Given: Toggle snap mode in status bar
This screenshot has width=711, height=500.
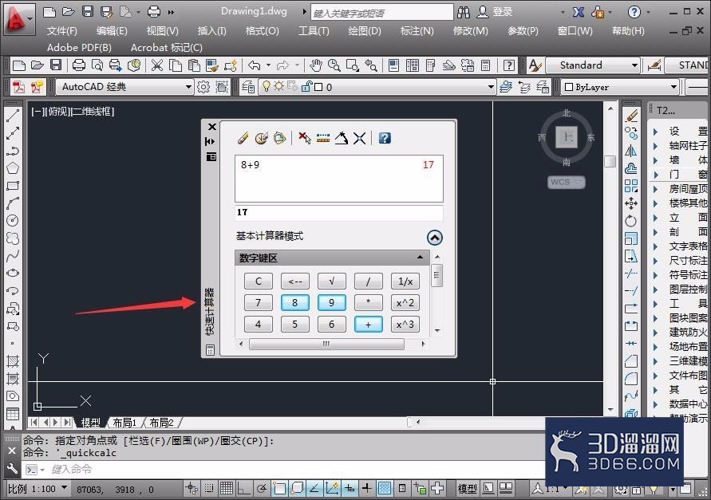Looking at the screenshot, I should [209, 488].
